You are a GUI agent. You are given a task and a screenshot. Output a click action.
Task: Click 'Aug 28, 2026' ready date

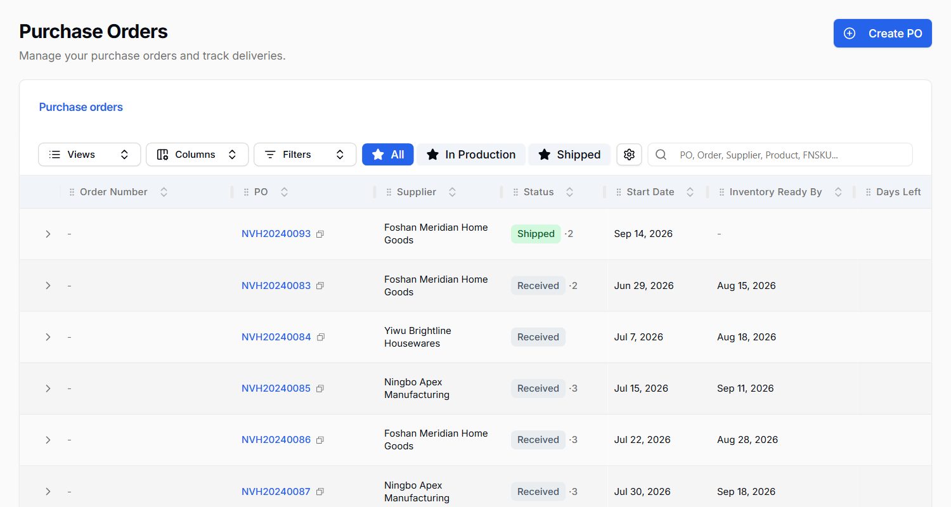coord(747,440)
